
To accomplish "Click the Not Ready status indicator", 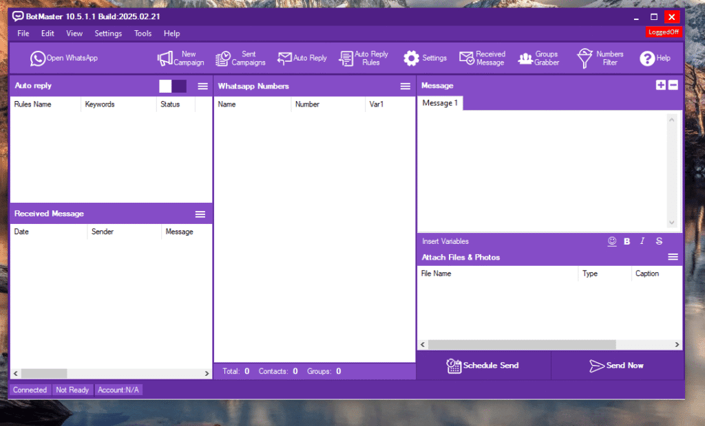I will tap(72, 390).
